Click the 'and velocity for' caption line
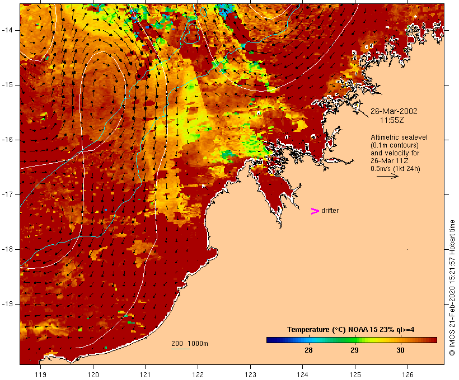 [395, 153]
